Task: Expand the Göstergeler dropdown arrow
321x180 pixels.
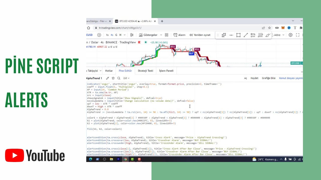Action: click(x=161, y=35)
